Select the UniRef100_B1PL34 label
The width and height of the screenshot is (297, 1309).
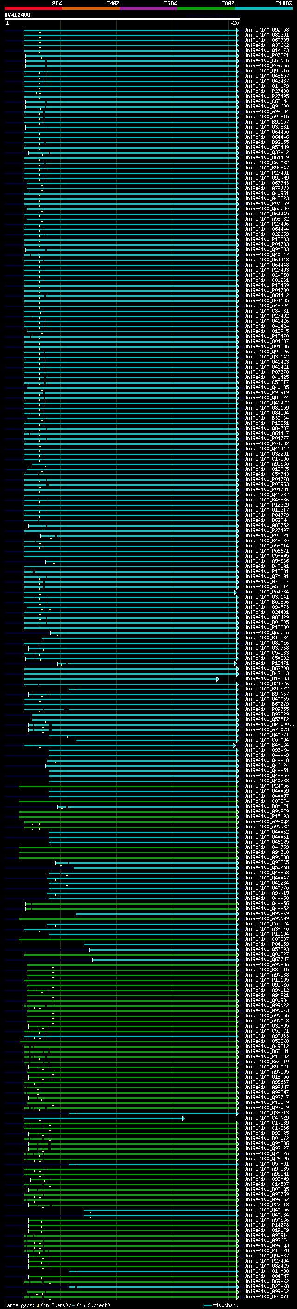[x=266, y=637]
